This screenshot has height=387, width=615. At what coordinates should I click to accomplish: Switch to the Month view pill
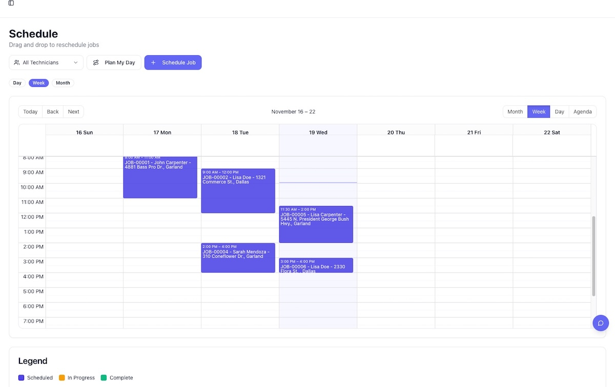click(x=63, y=82)
